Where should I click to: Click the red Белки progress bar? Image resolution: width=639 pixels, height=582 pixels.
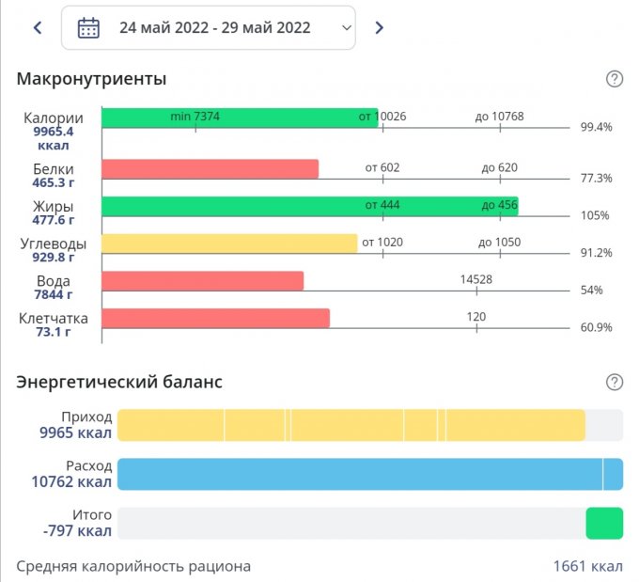(210, 169)
